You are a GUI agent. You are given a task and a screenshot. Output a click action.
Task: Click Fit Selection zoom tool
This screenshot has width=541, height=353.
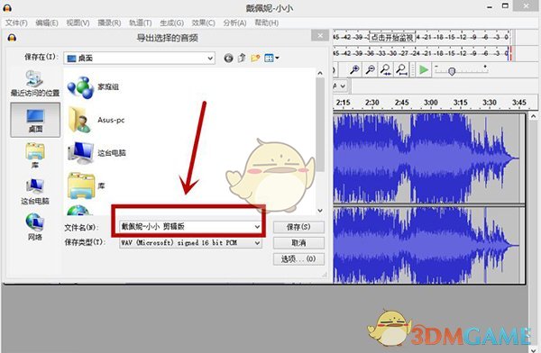coord(386,69)
